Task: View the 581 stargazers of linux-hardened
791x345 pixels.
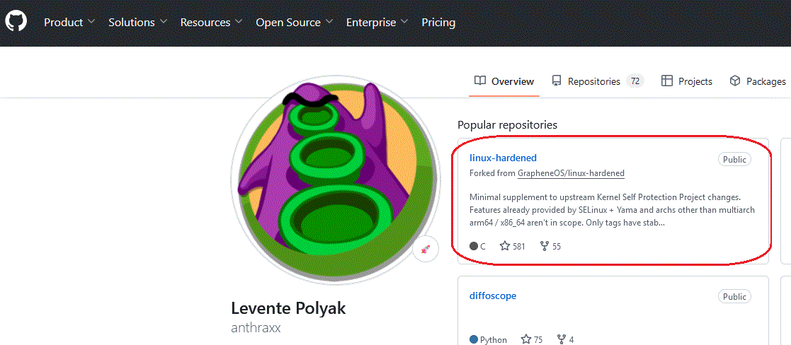Action: click(512, 246)
